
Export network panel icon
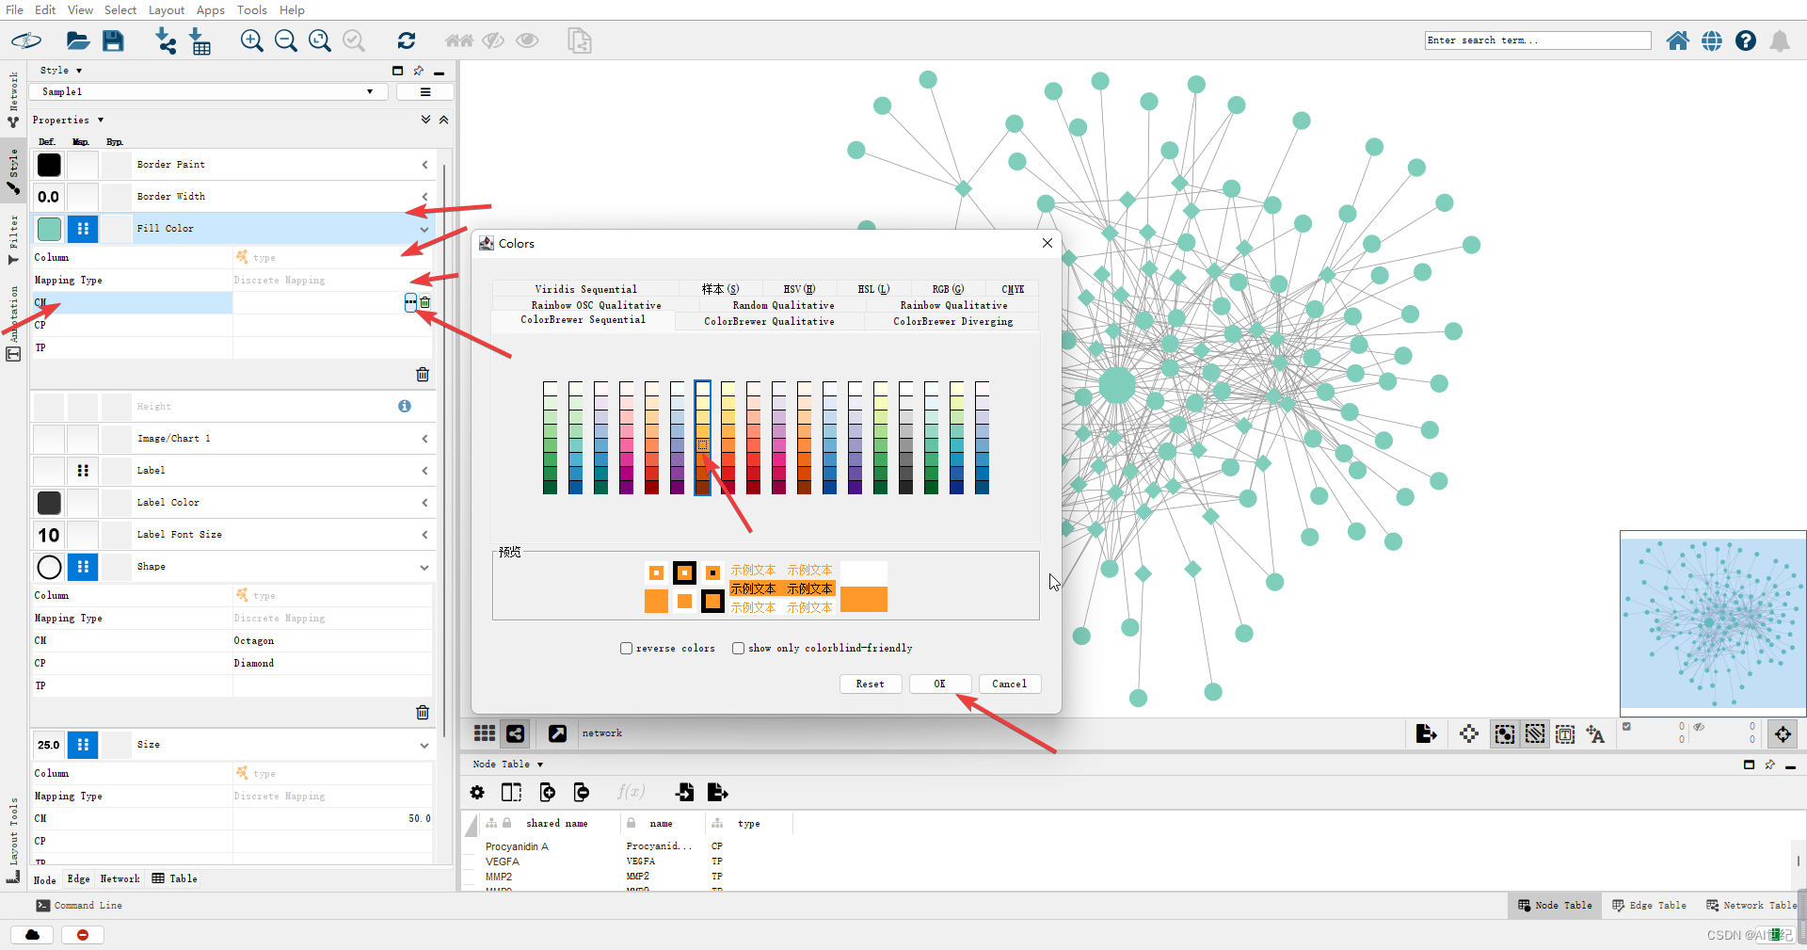tap(1426, 733)
